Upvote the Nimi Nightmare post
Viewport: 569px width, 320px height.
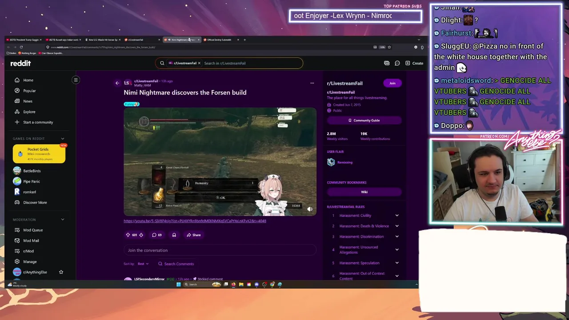(x=128, y=235)
